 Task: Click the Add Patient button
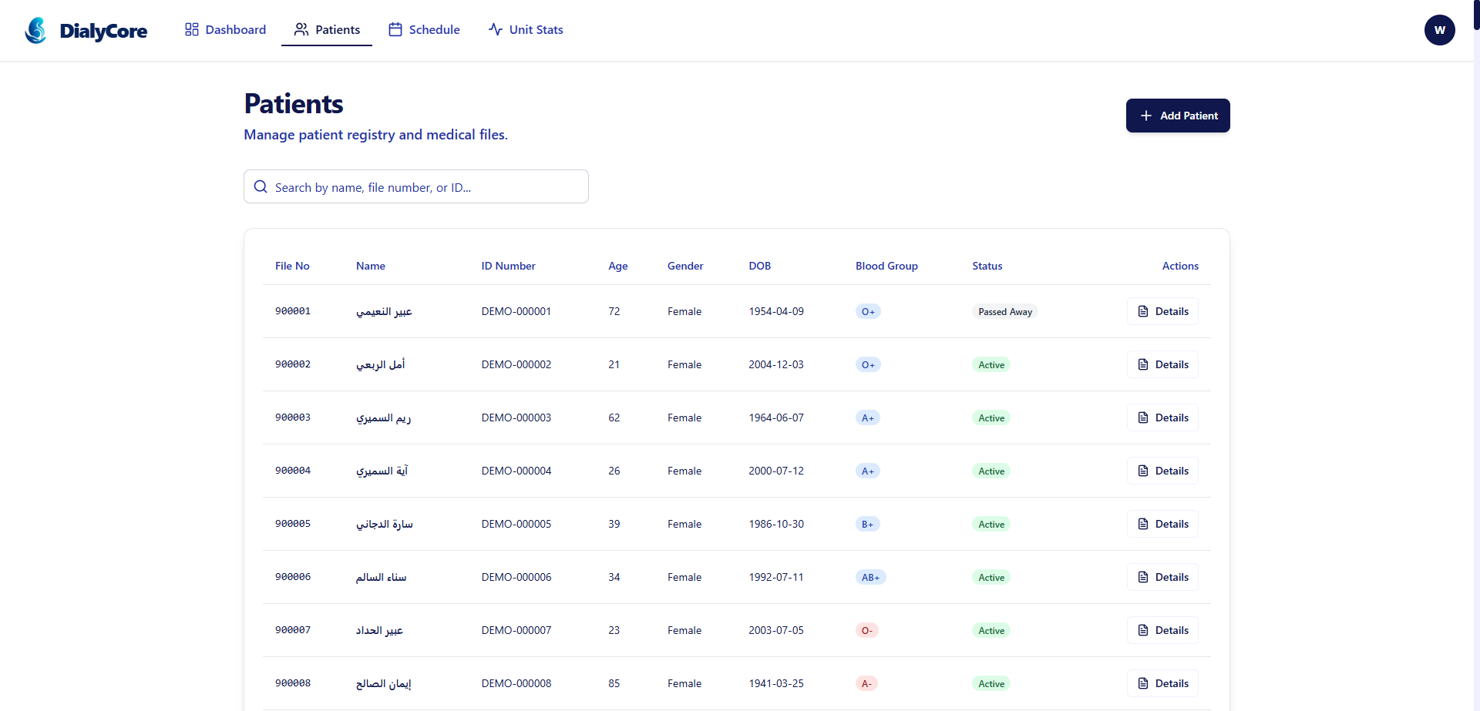1178,116
